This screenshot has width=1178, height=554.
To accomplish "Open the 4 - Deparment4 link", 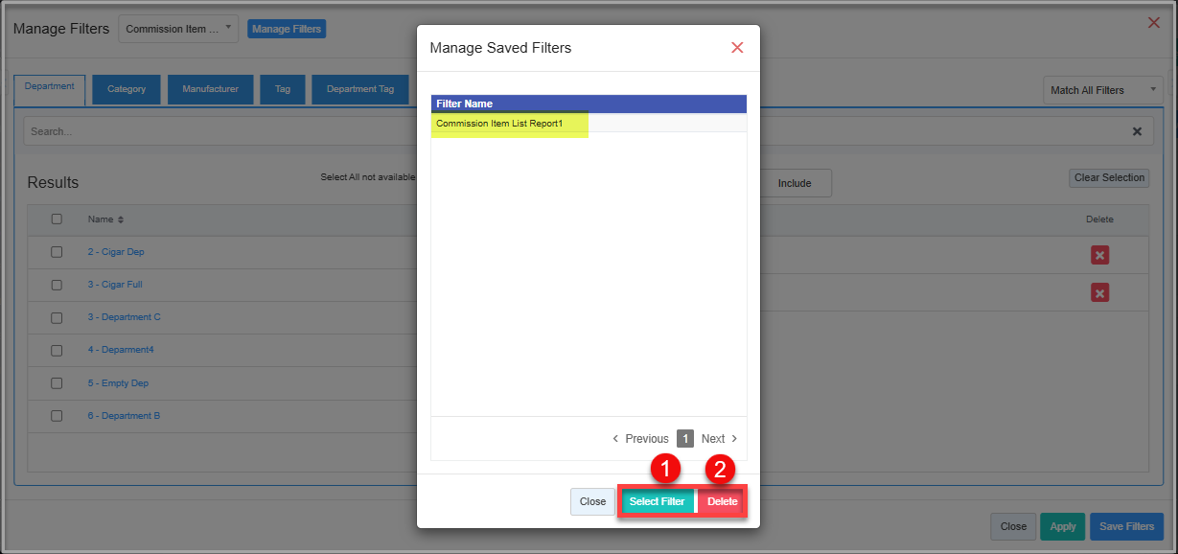I will (x=121, y=350).
